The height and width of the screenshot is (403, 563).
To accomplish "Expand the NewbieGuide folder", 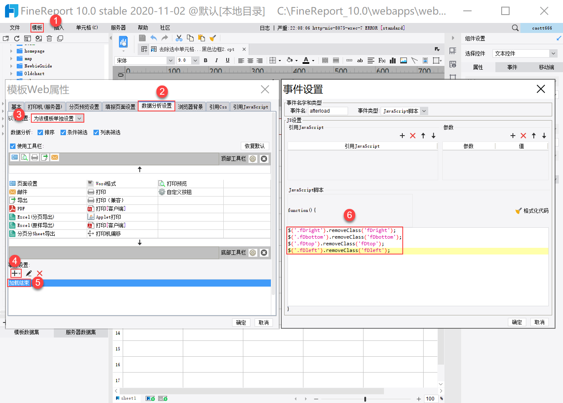I will [x=11, y=66].
